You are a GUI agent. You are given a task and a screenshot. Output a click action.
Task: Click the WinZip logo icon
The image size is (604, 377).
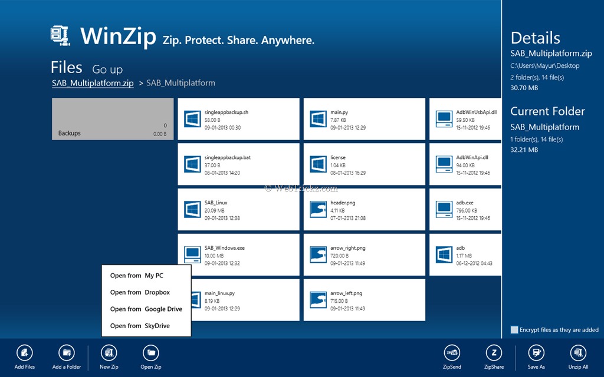pyautogui.click(x=61, y=36)
